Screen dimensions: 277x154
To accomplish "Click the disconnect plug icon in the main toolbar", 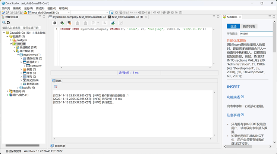I will click(7, 13).
